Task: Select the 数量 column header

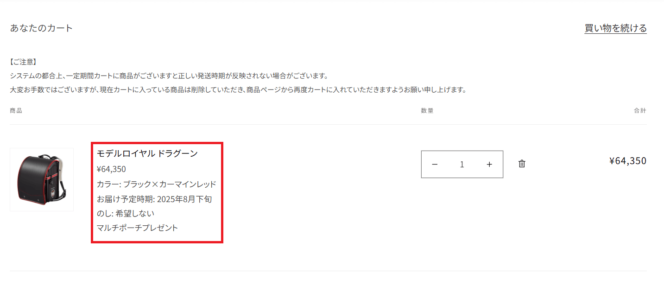Action: click(427, 111)
